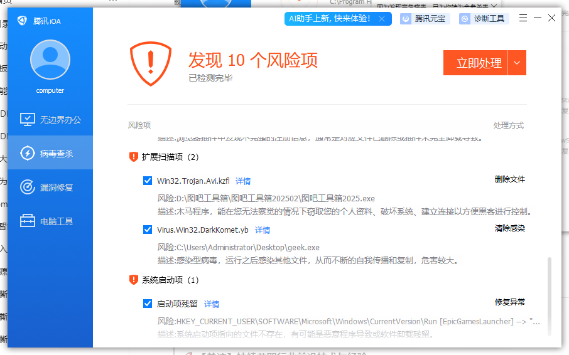Dismiss the AI助手上新 banner
This screenshot has width=569, height=355.
pos(382,19)
